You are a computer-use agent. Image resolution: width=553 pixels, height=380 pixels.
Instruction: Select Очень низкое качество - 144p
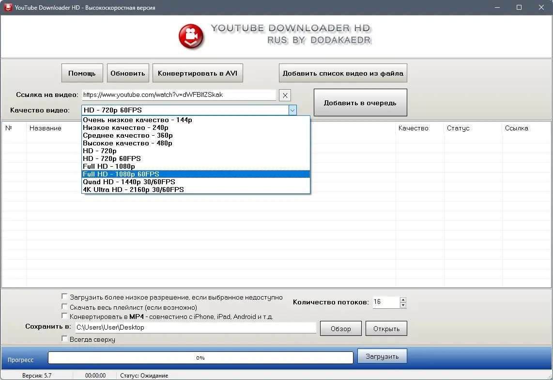[196, 120]
